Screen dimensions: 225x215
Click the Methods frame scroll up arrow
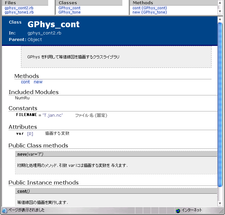[220, 2]
